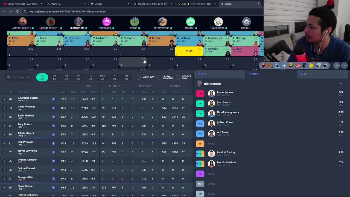Sort players by projected PTS
Viewport: 350px width, 197px height.
tap(83, 92)
